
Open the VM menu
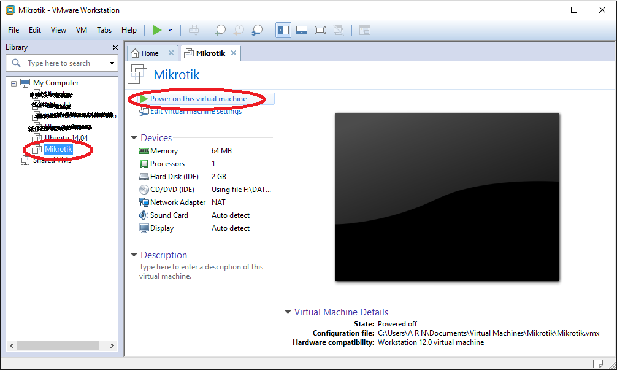[82, 30]
